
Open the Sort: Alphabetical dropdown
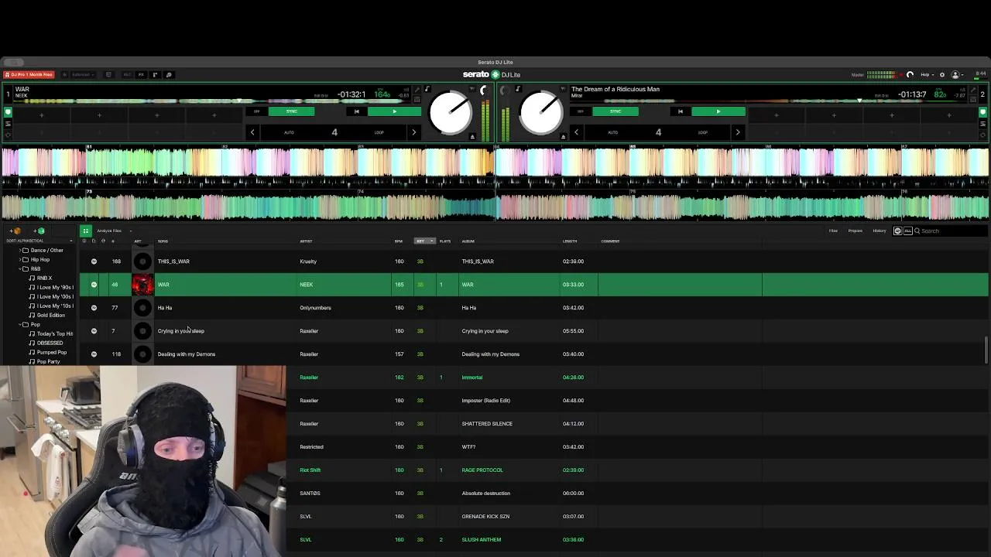click(x=39, y=241)
